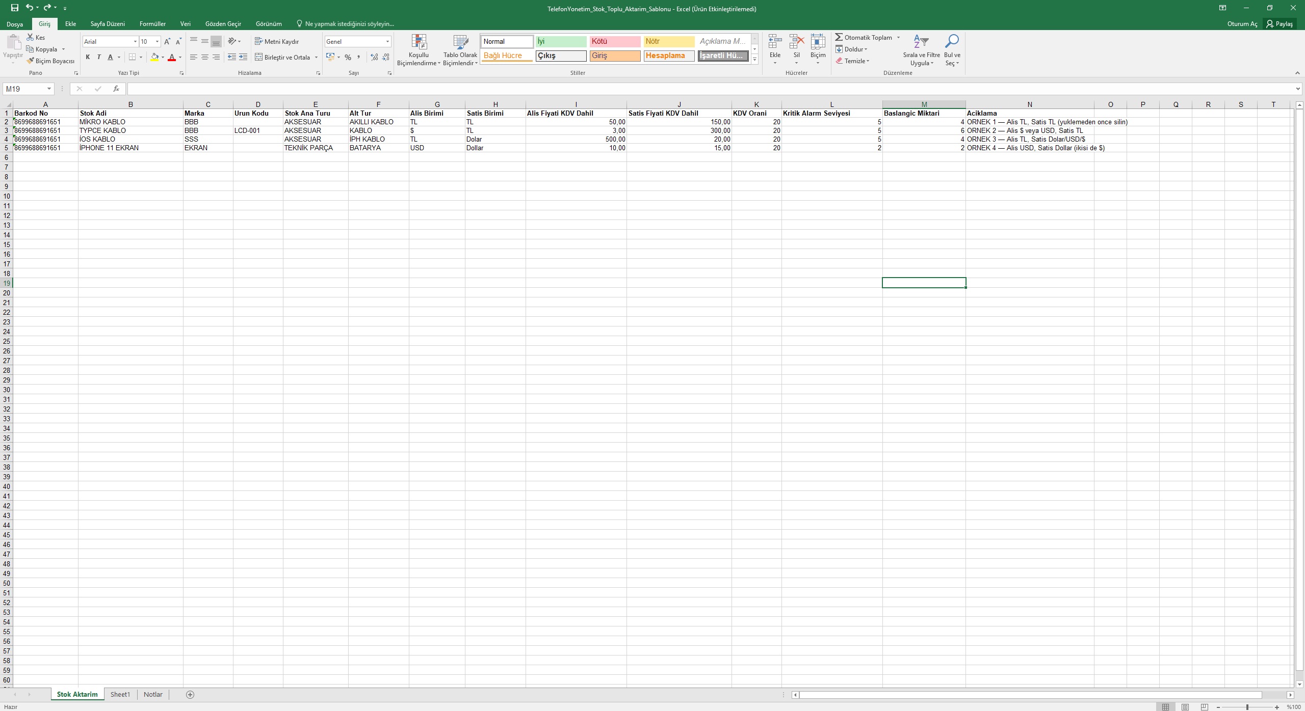The width and height of the screenshot is (1305, 711).
Task: Click the Yapıştır paste icon
Action: click(x=13, y=42)
